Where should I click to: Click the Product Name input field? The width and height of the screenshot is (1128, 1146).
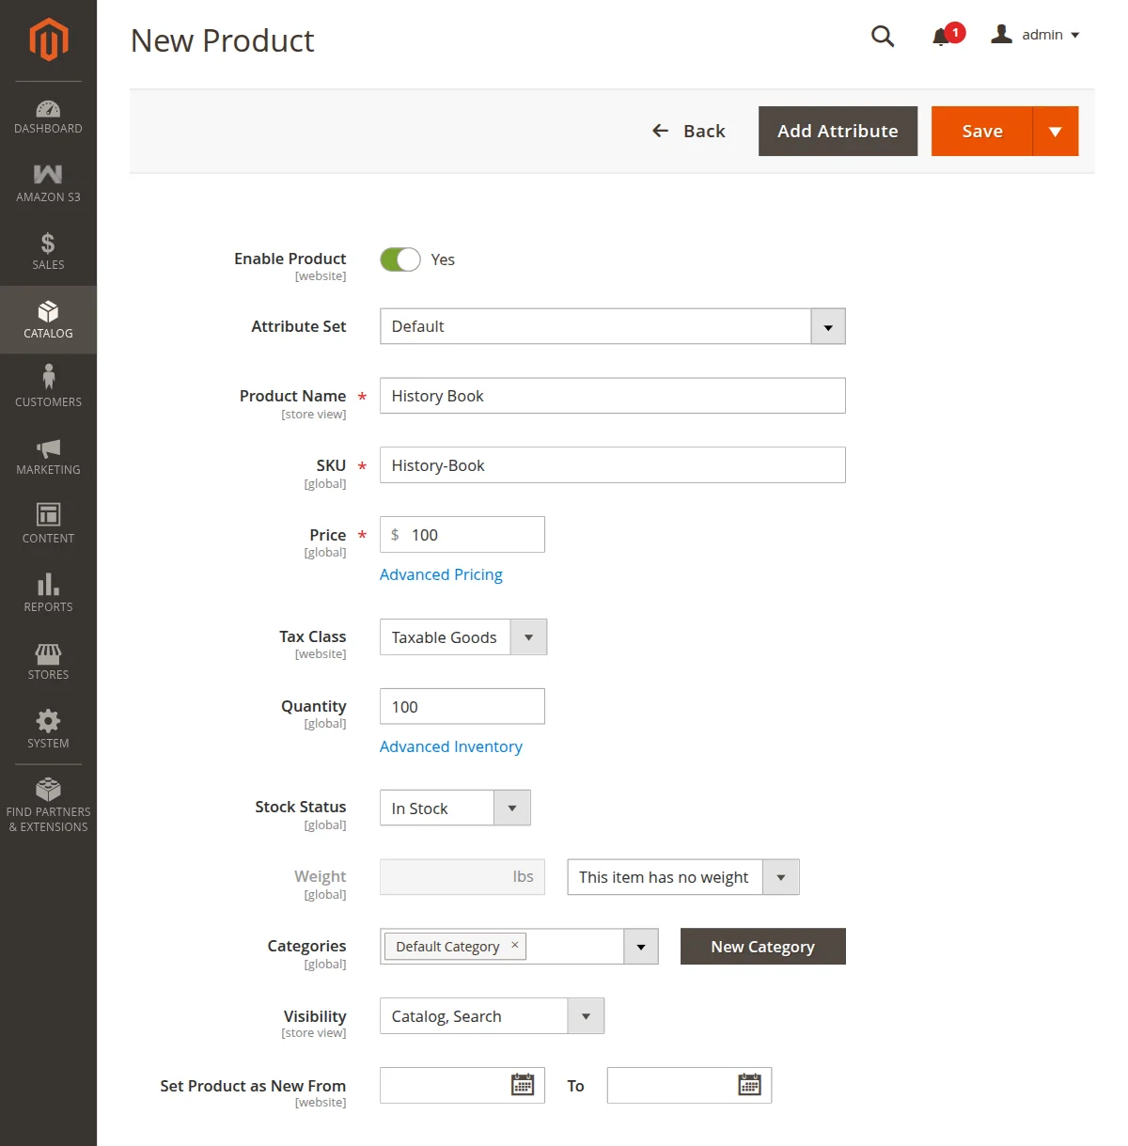[612, 396]
